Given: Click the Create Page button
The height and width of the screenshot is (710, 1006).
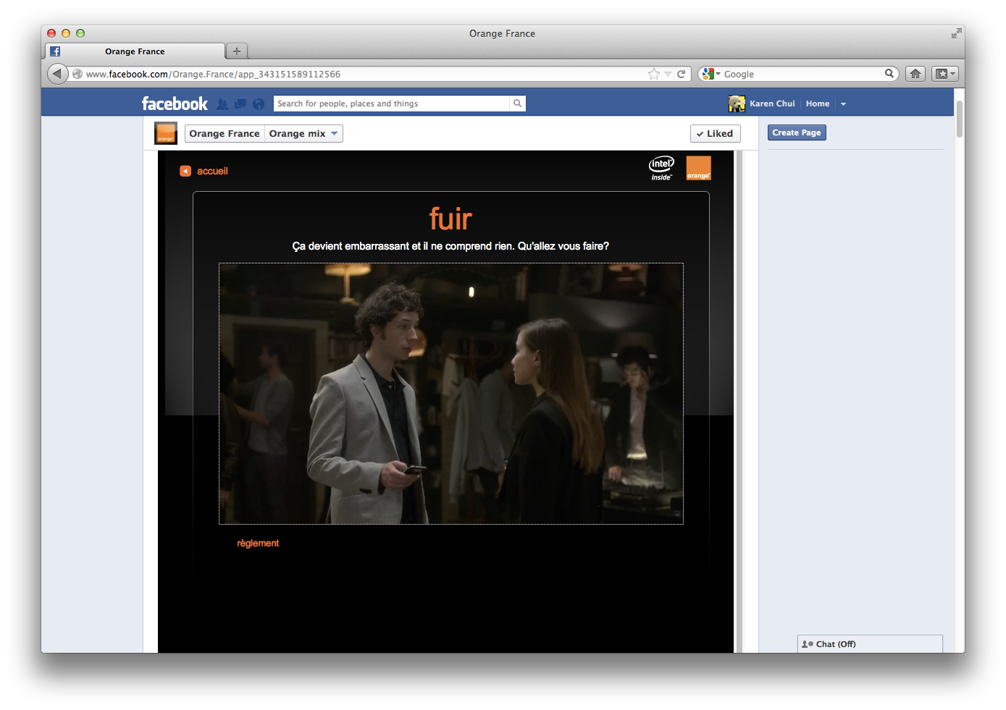Looking at the screenshot, I should [x=797, y=132].
